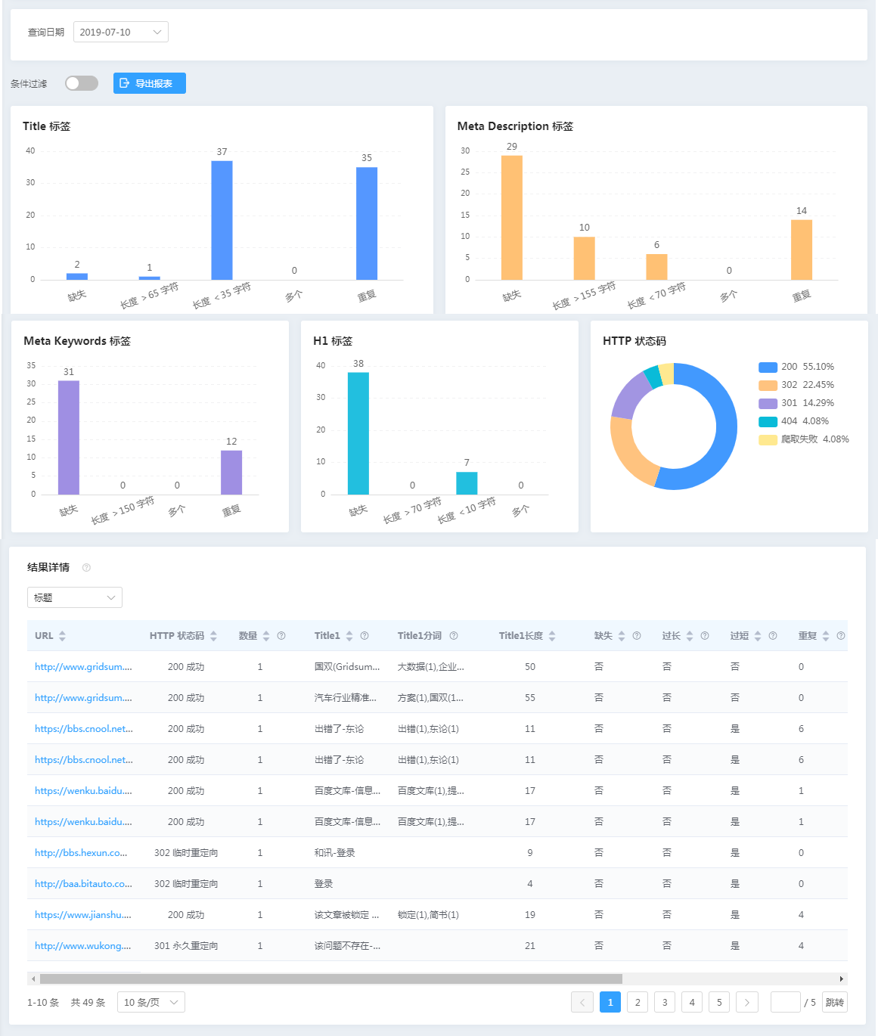Go to page 2
This screenshot has height=1036, width=878.
click(x=638, y=1002)
